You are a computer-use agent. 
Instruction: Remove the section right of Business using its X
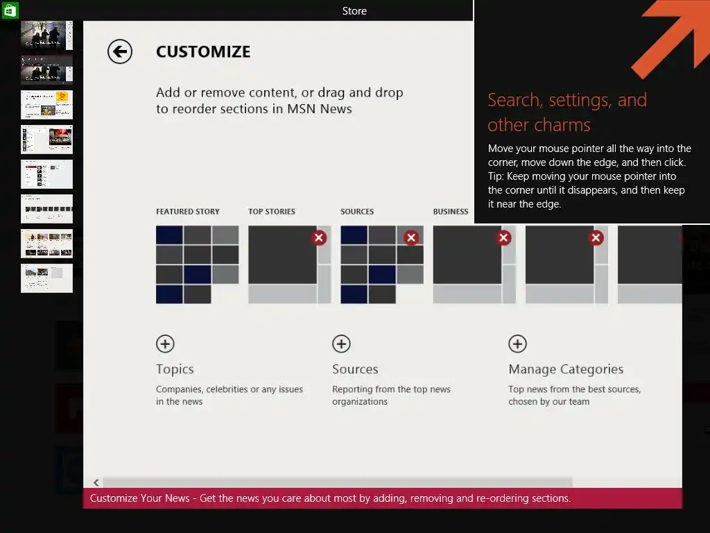[596, 237]
